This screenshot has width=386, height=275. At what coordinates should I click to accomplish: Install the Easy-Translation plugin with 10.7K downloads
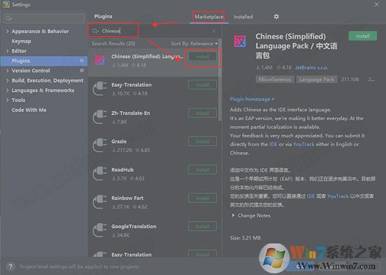pyautogui.click(x=203, y=85)
